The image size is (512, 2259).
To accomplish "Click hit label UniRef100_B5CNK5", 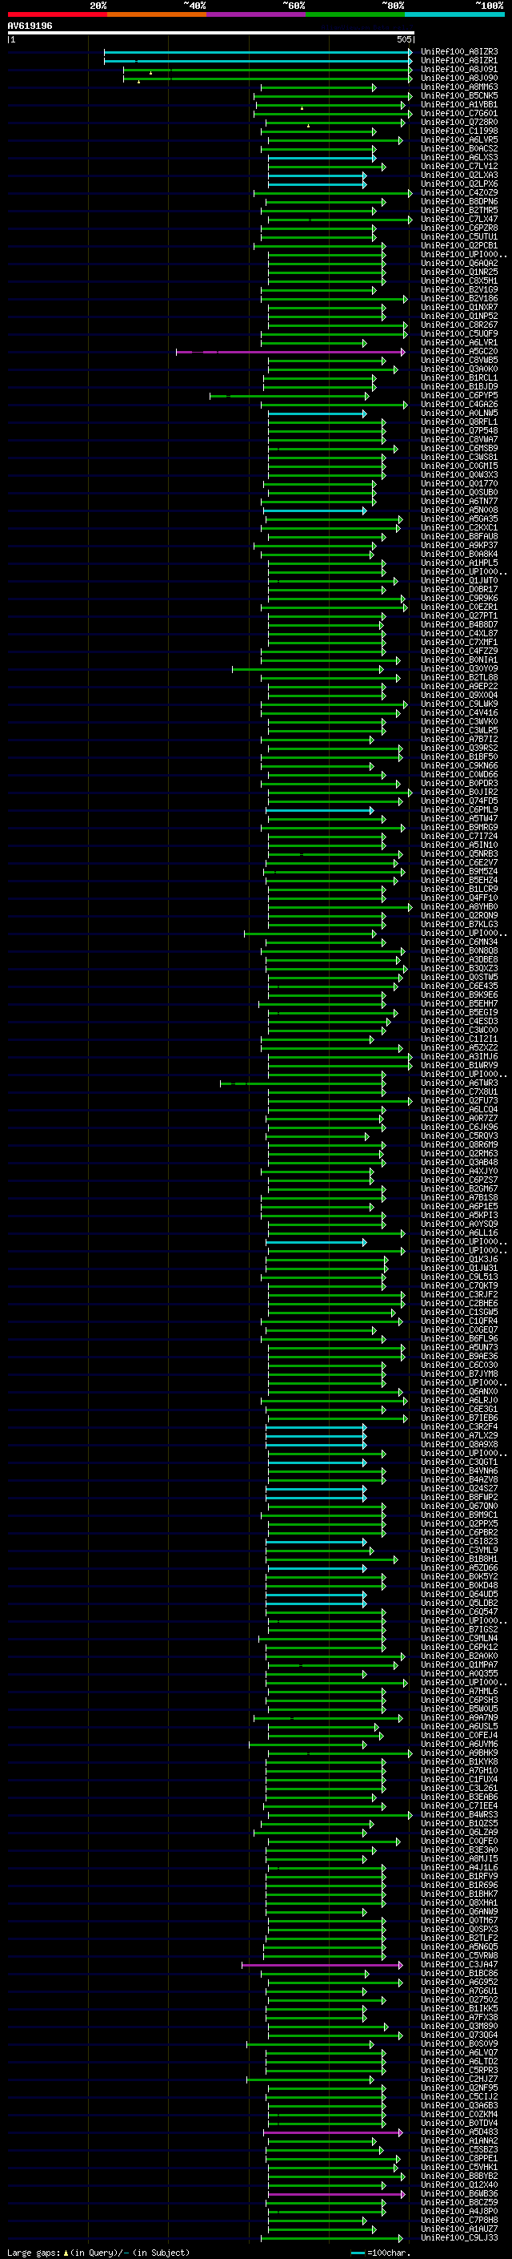I will [459, 95].
